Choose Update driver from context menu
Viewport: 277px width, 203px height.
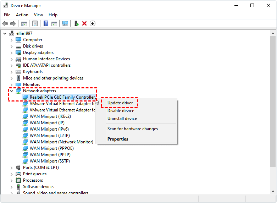click(120, 103)
